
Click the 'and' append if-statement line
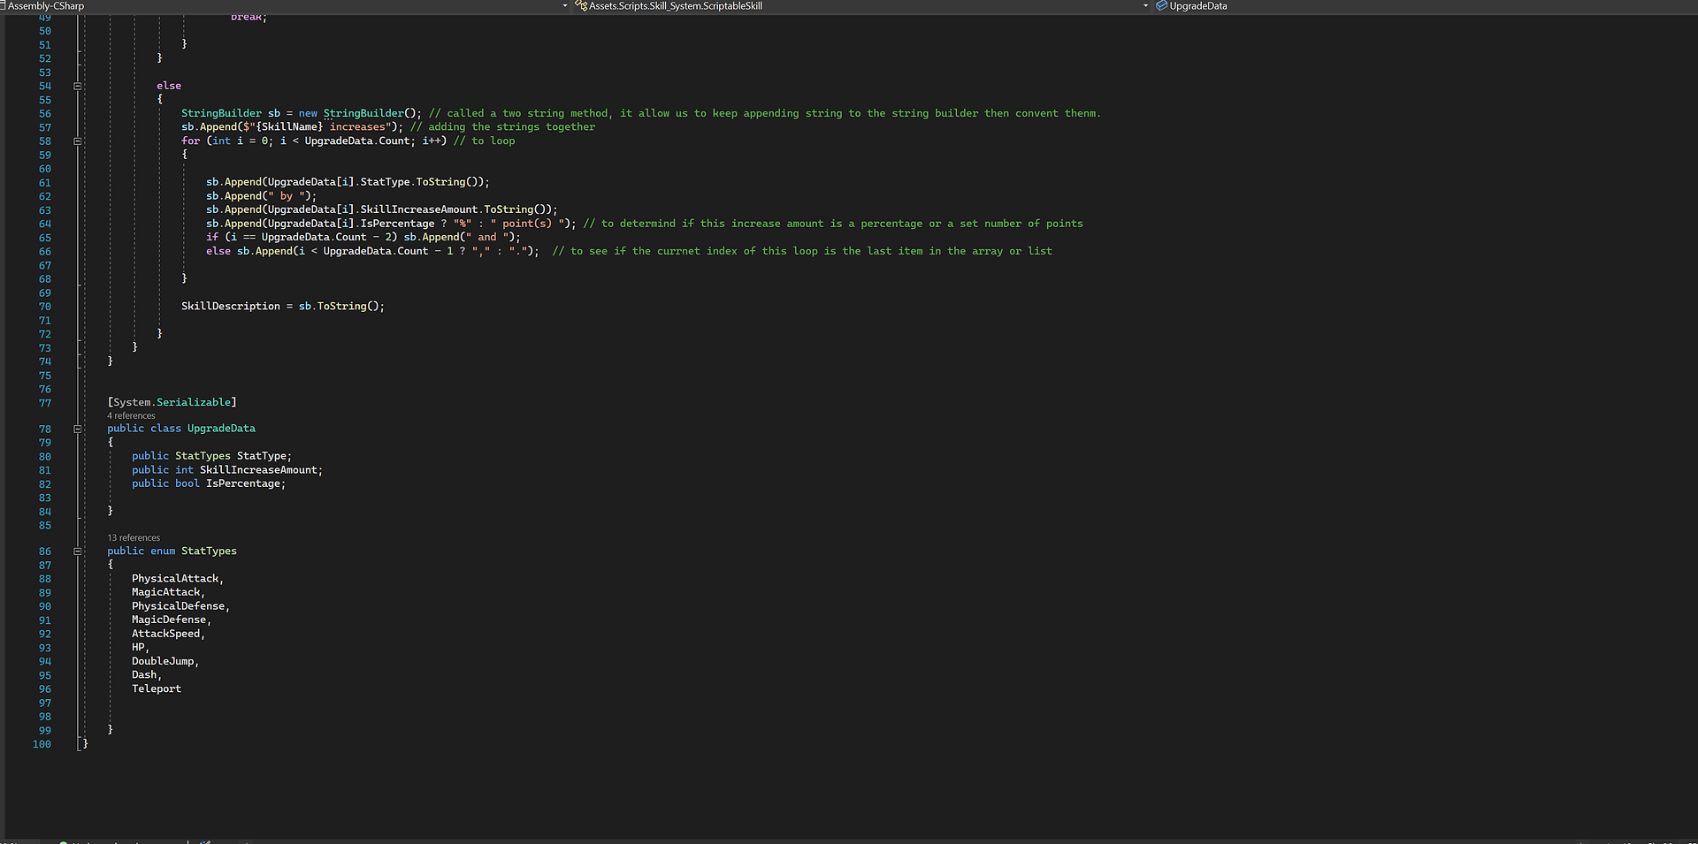tap(363, 237)
